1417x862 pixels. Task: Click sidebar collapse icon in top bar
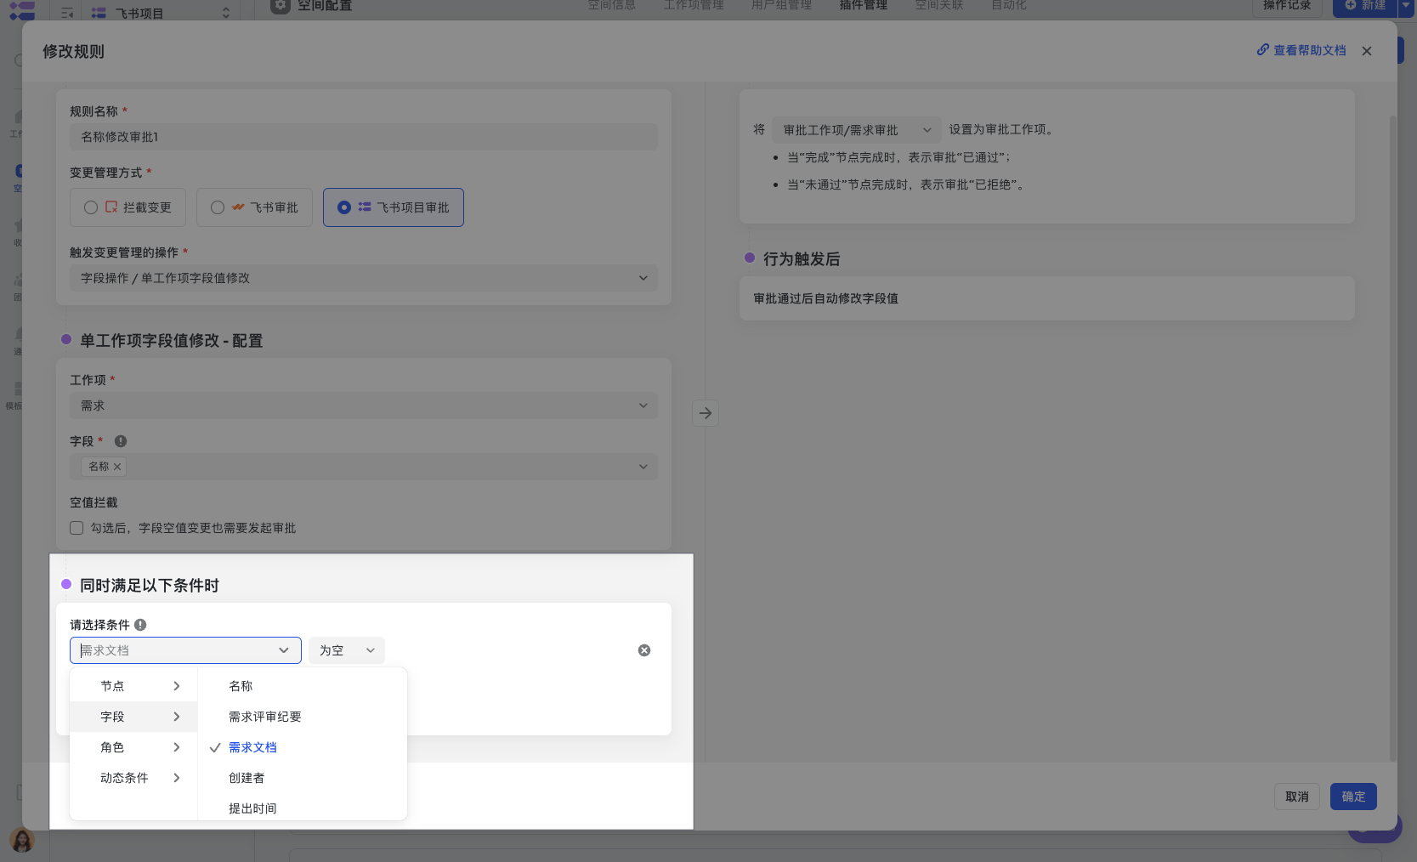[67, 13]
